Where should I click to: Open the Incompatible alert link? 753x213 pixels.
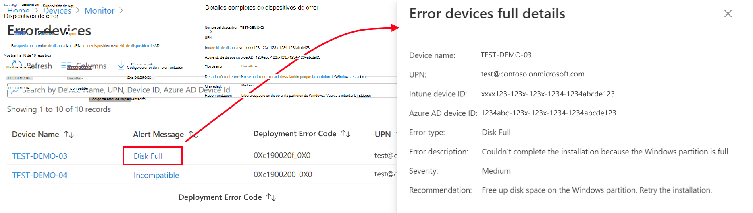[156, 175]
